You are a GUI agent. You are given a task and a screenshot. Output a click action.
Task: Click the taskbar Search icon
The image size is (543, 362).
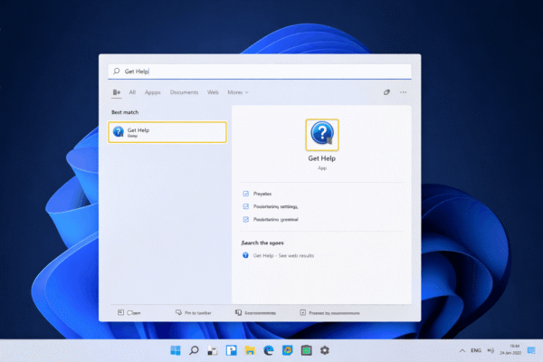point(194,350)
